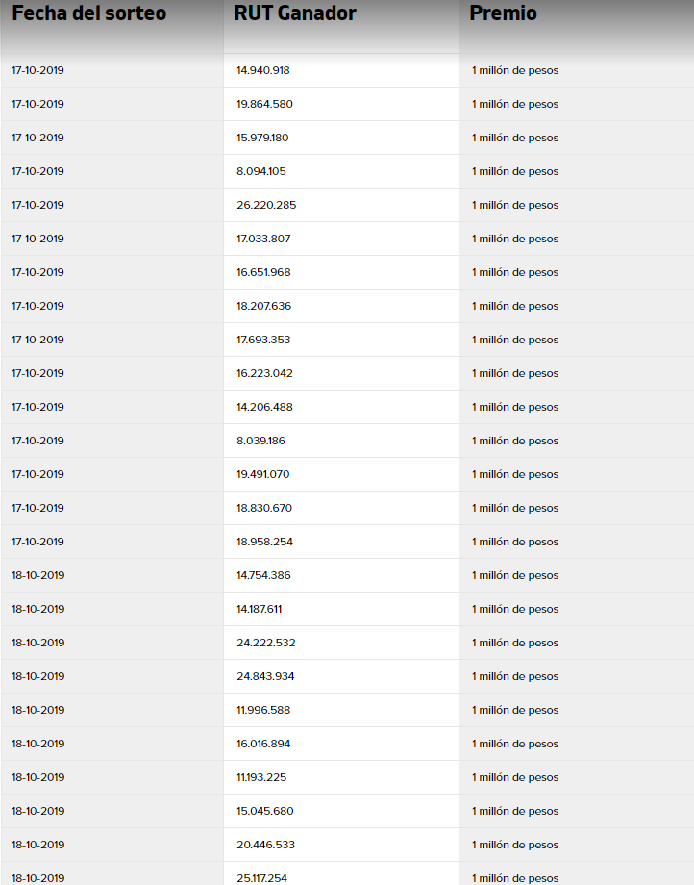This screenshot has height=885, width=694.
Task: Select the RUT 26.220.285 entry
Action: tap(266, 205)
